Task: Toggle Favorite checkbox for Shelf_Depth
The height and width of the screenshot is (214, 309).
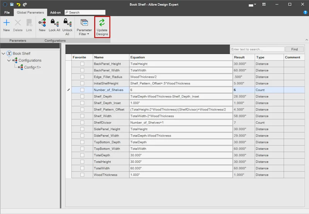Action: pos(82,96)
